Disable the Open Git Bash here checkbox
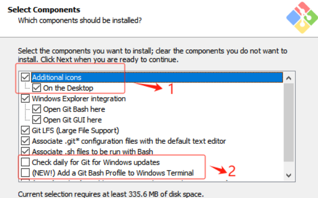The height and width of the screenshot is (198, 318). click(37, 109)
